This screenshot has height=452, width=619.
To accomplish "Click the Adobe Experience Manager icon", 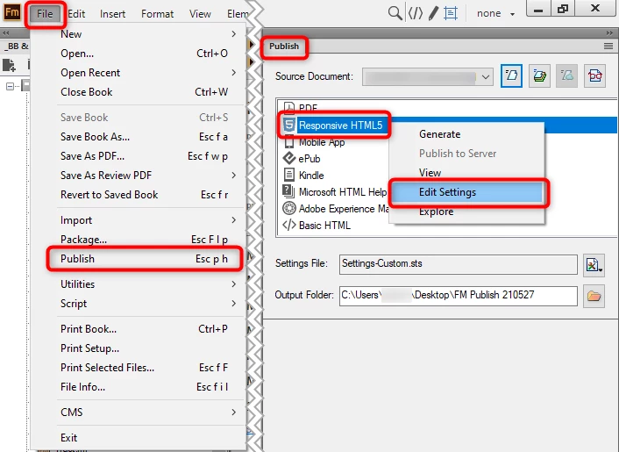I will (289, 208).
